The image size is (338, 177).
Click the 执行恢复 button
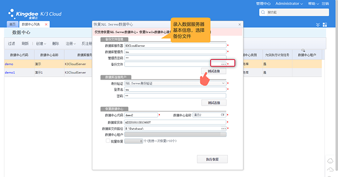[x=212, y=159]
